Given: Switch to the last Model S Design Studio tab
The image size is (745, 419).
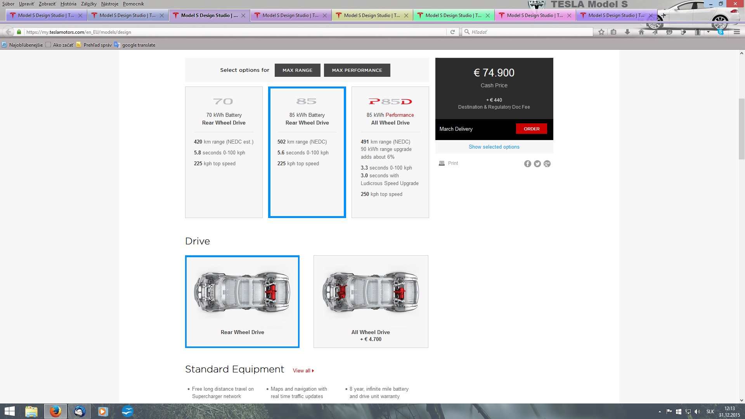Looking at the screenshot, I should pos(617,16).
